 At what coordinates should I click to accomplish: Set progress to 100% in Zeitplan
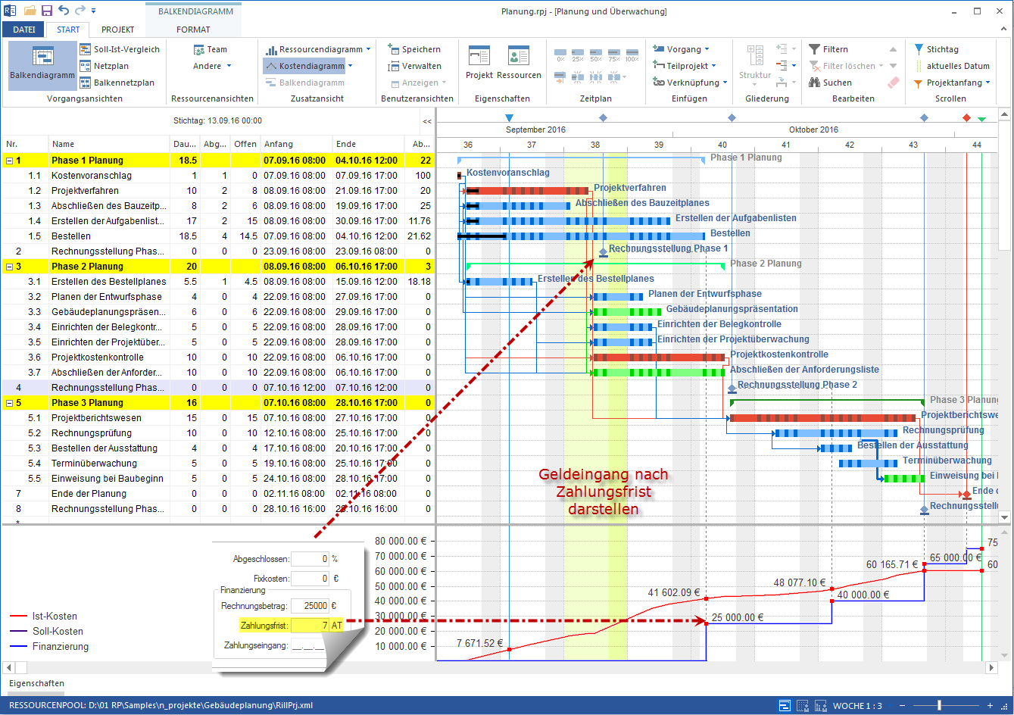click(x=632, y=54)
